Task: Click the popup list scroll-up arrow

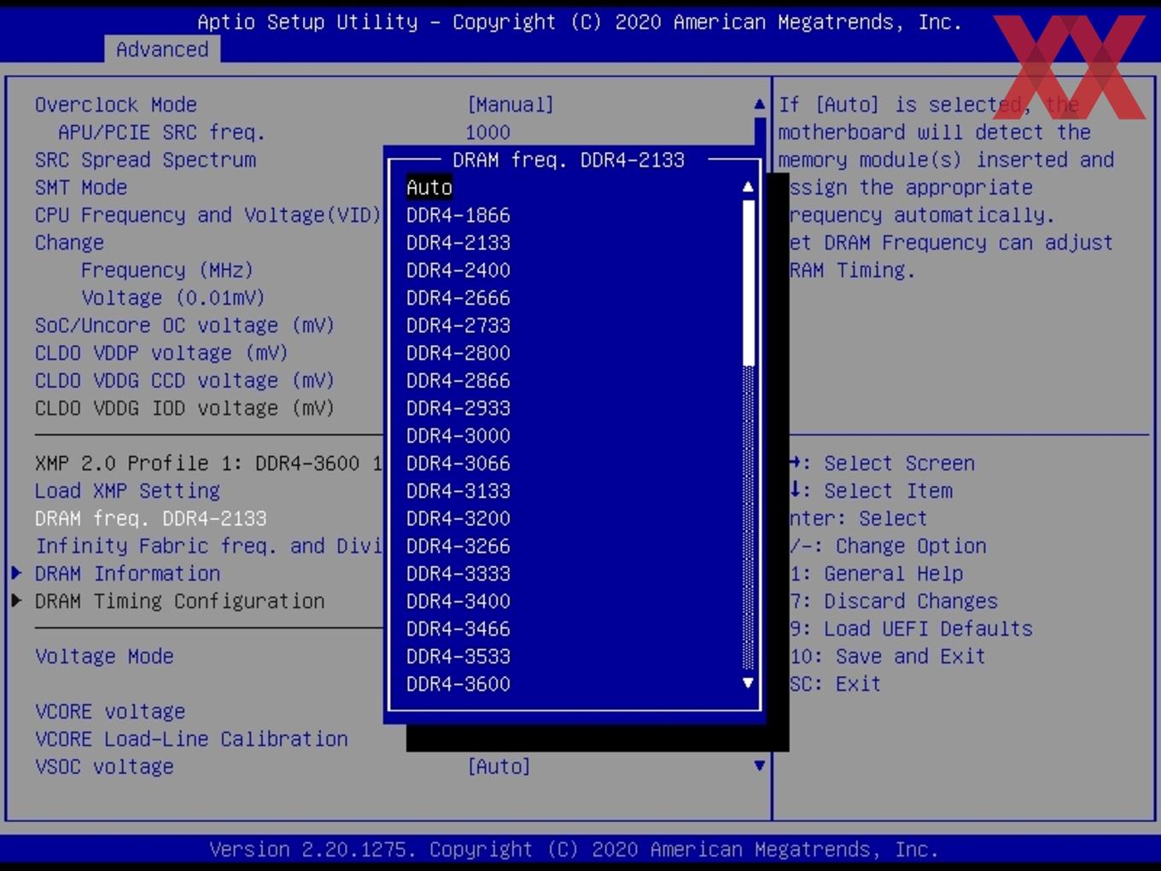Action: tap(748, 187)
